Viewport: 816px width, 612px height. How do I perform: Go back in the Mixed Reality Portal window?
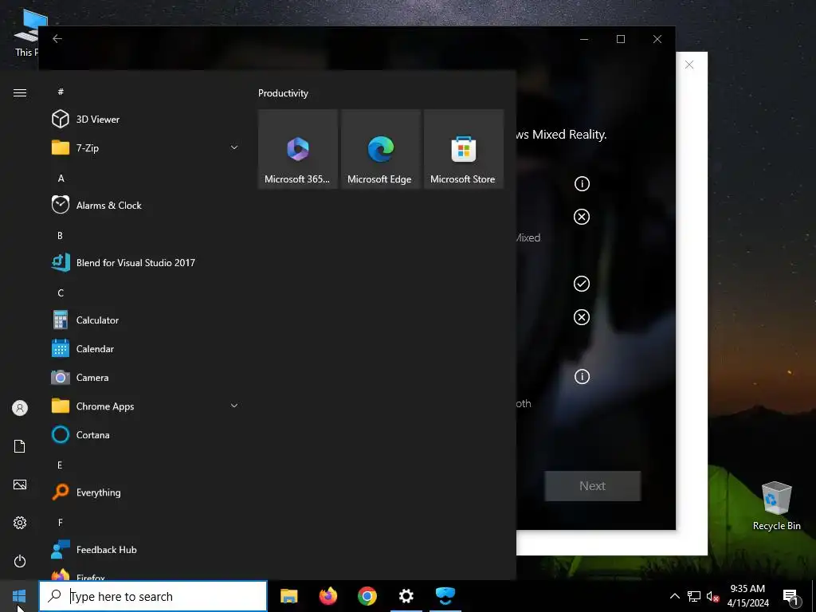tap(57, 38)
